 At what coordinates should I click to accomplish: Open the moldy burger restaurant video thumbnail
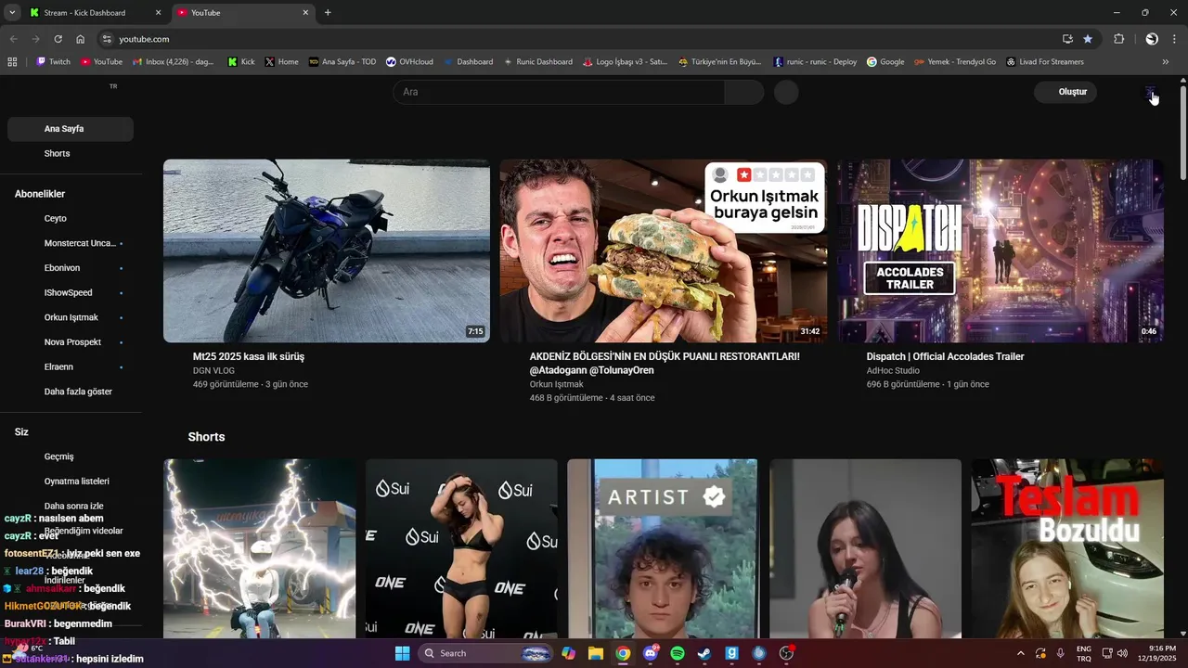point(664,250)
